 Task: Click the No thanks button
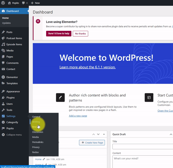click(x=80, y=34)
